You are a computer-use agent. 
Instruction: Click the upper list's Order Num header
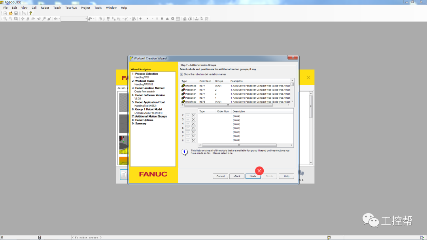(206, 81)
